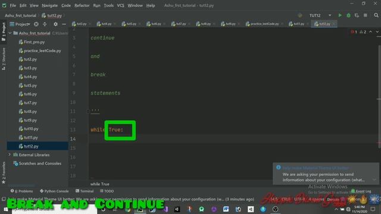This screenshot has height=214, width=381.
Task: Collapse all in Project panel
Action: (x=45, y=24)
